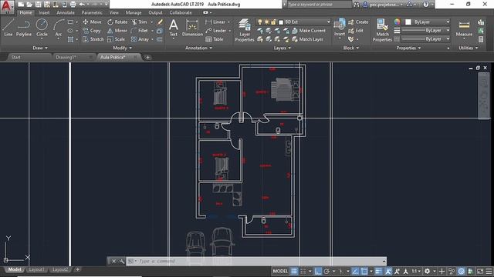The image size is (494, 277).
Task: Open the AutoCAD application menu
Action: (7, 6)
